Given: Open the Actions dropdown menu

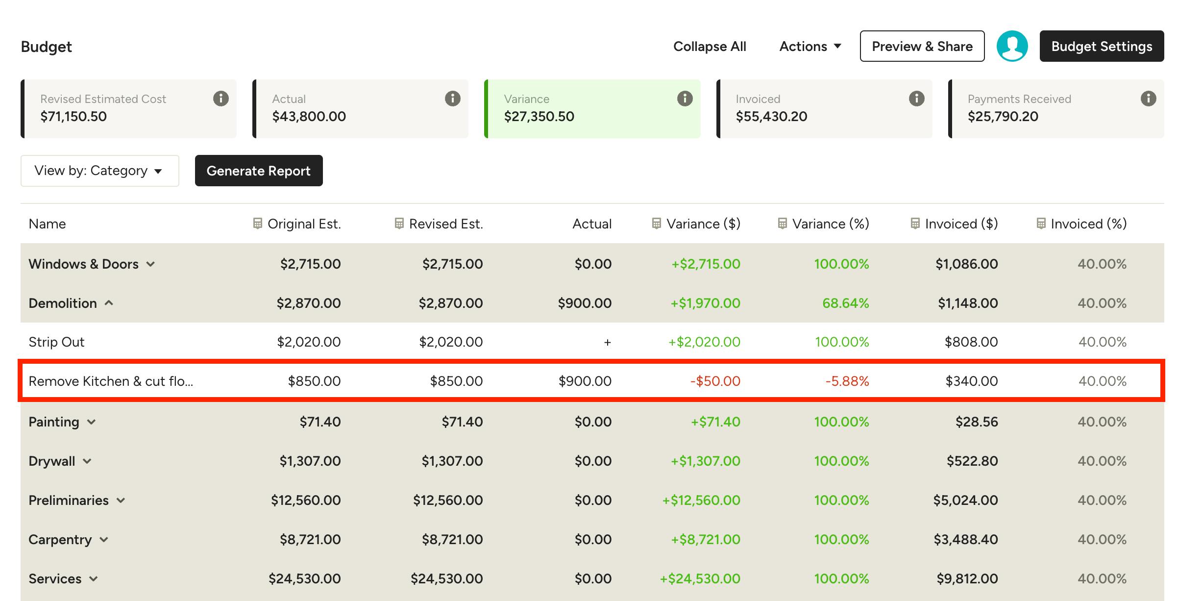Looking at the screenshot, I should tap(810, 46).
